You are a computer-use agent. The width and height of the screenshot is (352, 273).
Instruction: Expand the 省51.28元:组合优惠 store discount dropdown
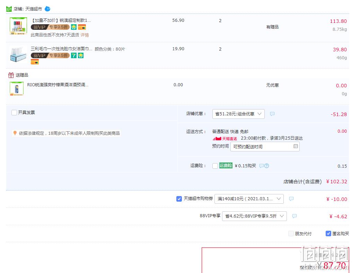tap(238, 114)
